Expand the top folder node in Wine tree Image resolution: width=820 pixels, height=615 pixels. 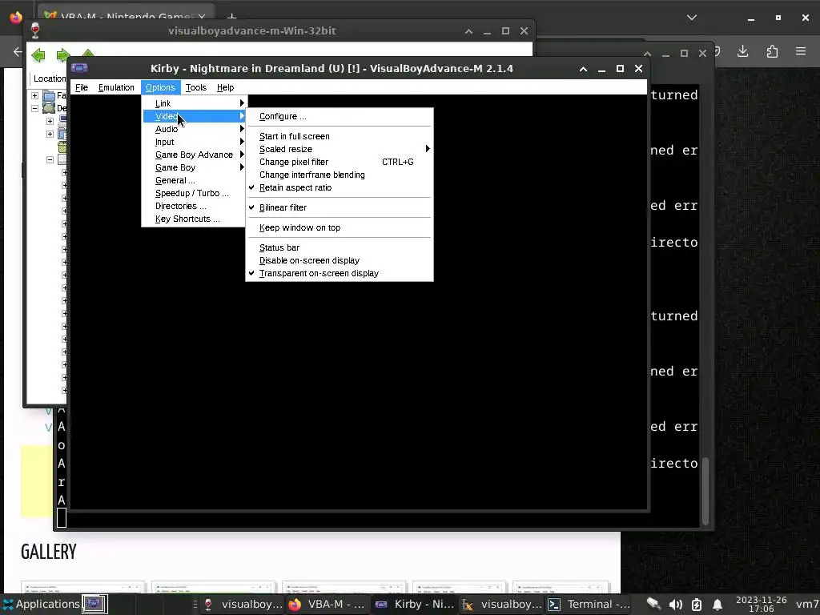34,95
